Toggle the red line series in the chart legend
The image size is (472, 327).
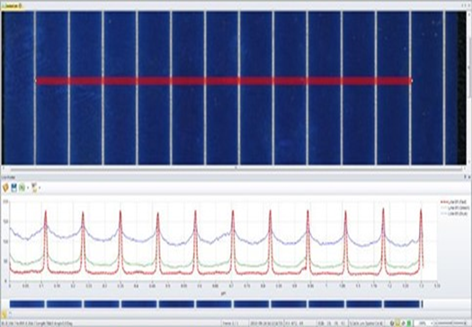click(454, 202)
